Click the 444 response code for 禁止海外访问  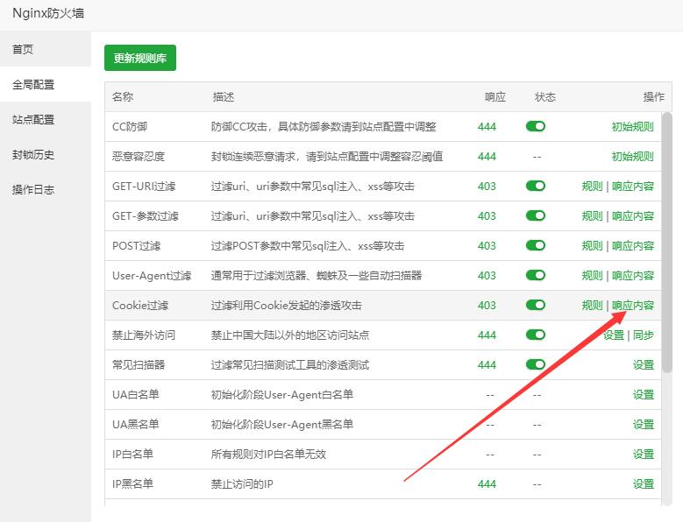point(487,335)
